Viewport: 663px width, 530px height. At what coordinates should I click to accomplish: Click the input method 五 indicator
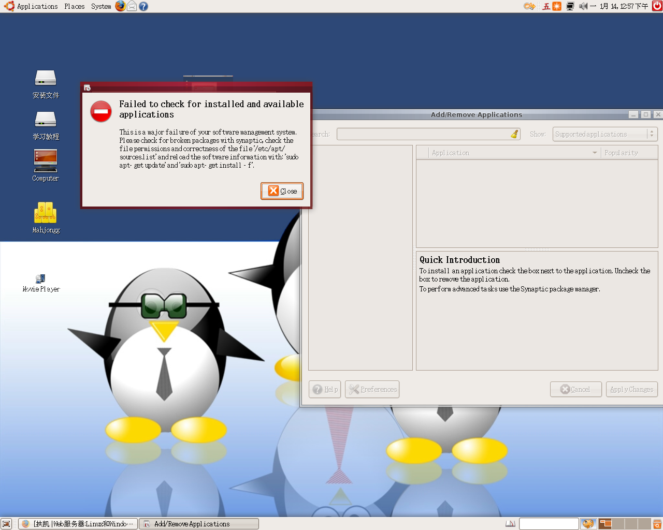(x=546, y=6)
